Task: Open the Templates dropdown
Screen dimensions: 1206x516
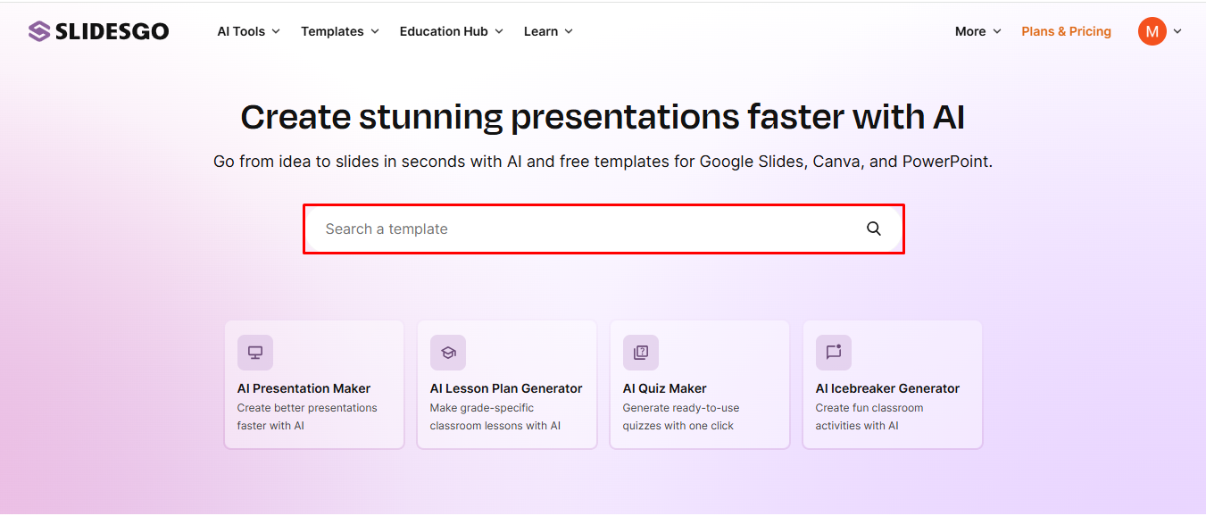Action: point(340,31)
